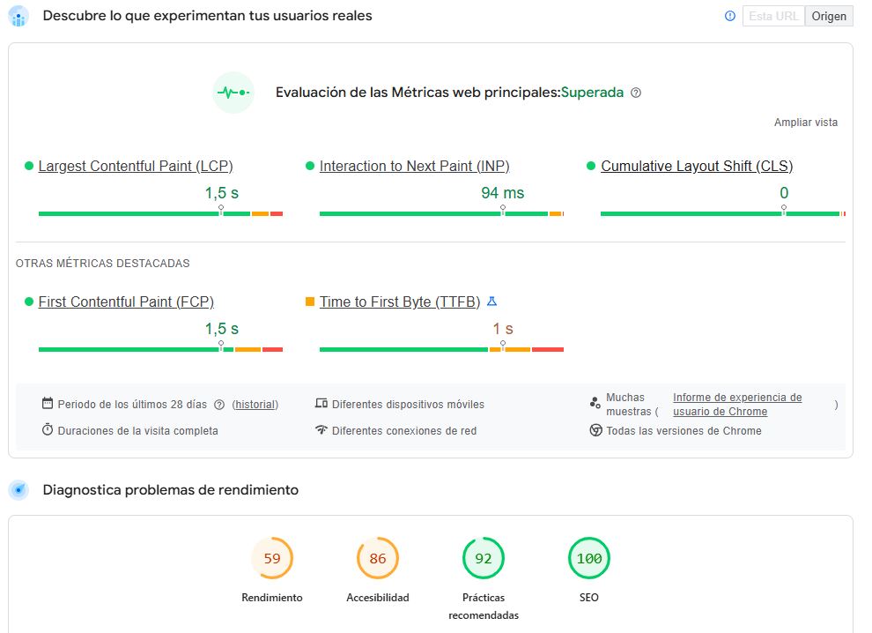Jump to Rendimiento score gauge 59
The height and width of the screenshot is (633, 872).
coord(272,559)
